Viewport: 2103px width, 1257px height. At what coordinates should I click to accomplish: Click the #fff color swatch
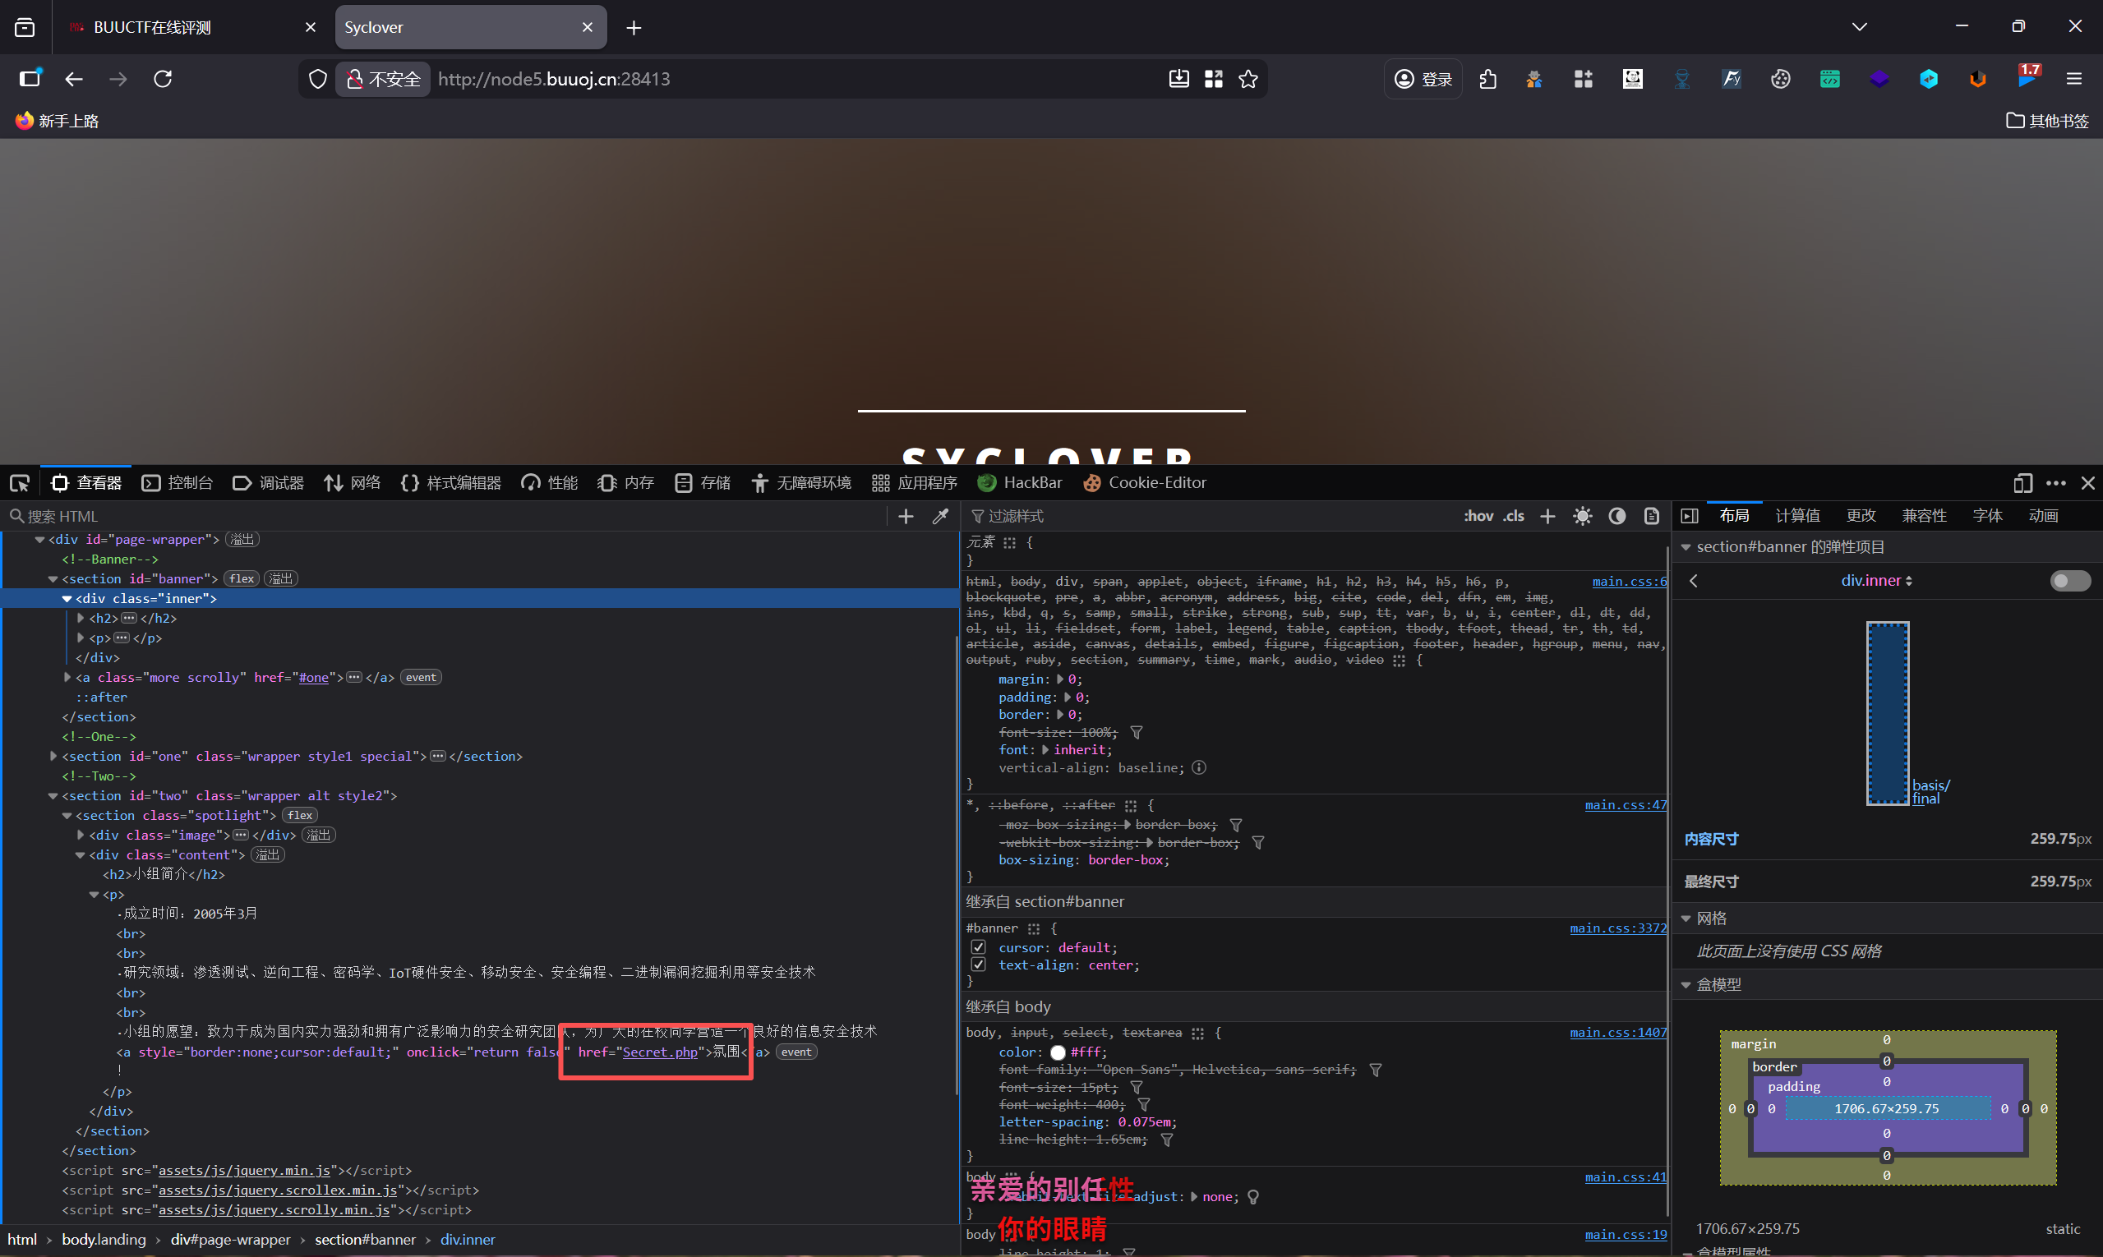1058,1052
